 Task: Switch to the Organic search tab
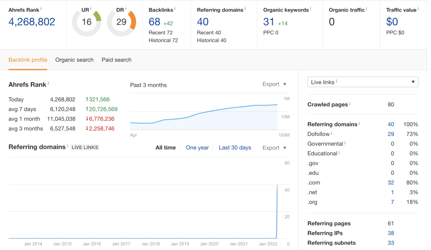74,60
